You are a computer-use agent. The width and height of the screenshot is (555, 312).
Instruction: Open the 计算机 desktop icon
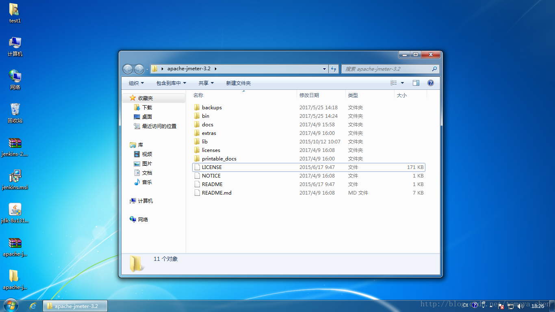pos(15,46)
